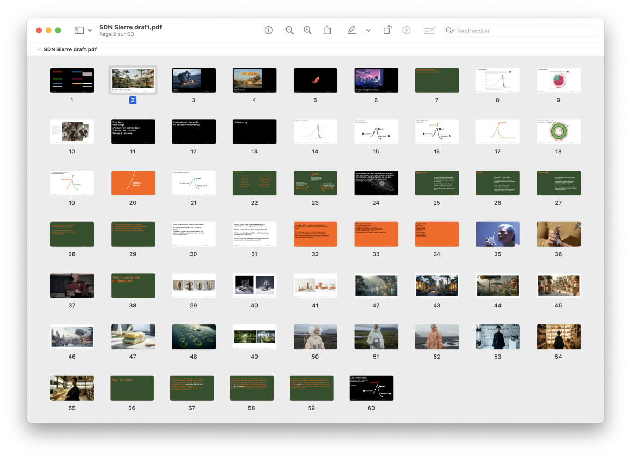Open the document info inspector
This screenshot has height=458, width=631.
click(268, 31)
